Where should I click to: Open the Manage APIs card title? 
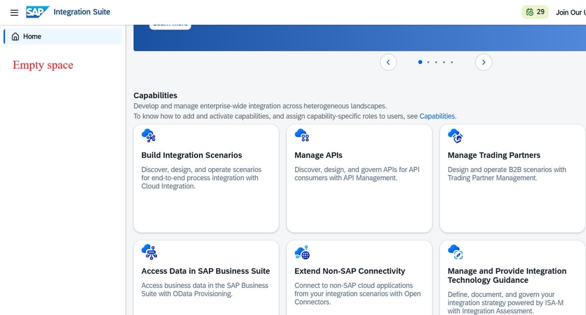coord(318,155)
